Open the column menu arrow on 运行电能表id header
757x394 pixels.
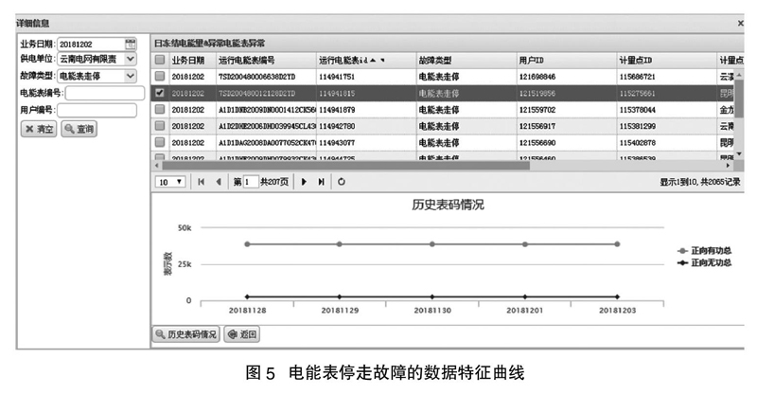tap(383, 61)
